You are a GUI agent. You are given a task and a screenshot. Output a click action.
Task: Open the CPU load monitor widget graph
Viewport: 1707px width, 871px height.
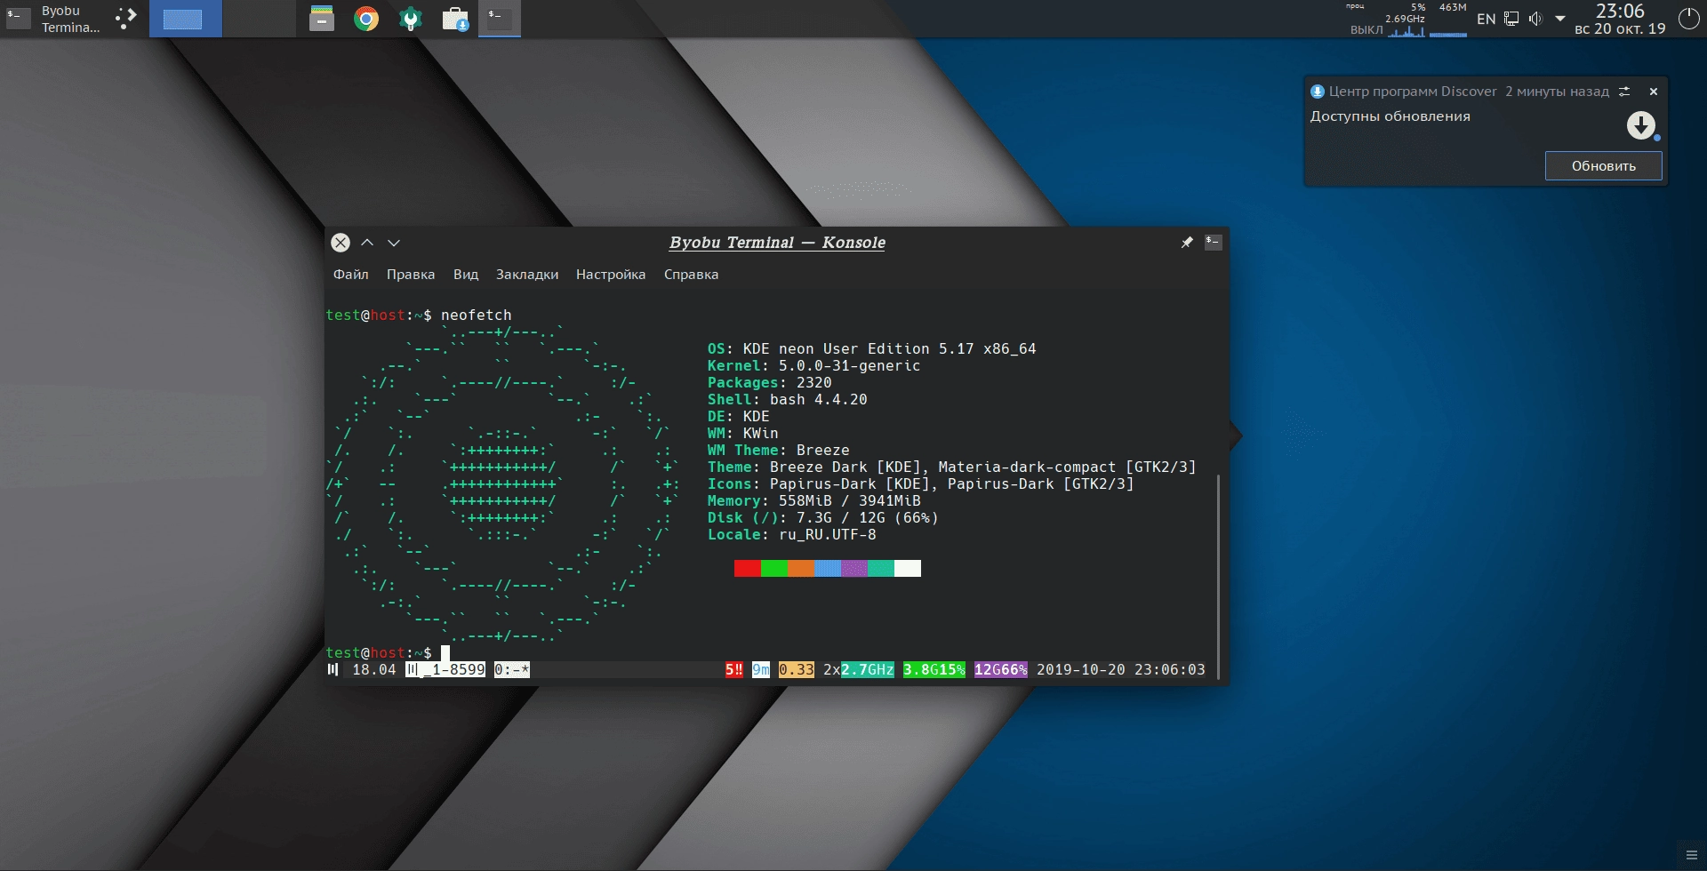click(x=1406, y=19)
